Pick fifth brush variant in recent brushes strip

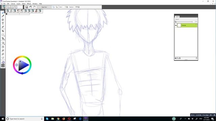pyautogui.click(x=22, y=11)
